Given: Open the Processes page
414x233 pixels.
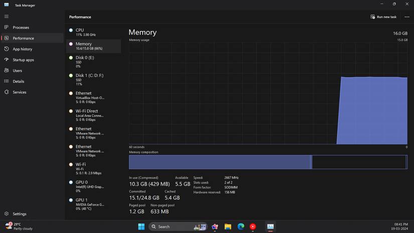Looking at the screenshot, I should (32, 28).
